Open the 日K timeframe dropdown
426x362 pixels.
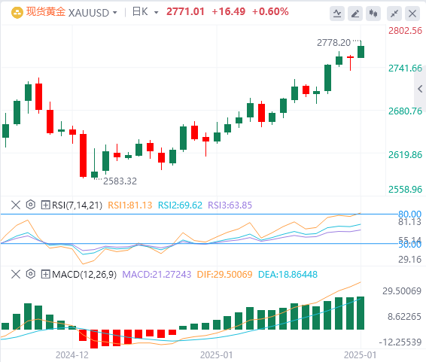pyautogui.click(x=156, y=13)
